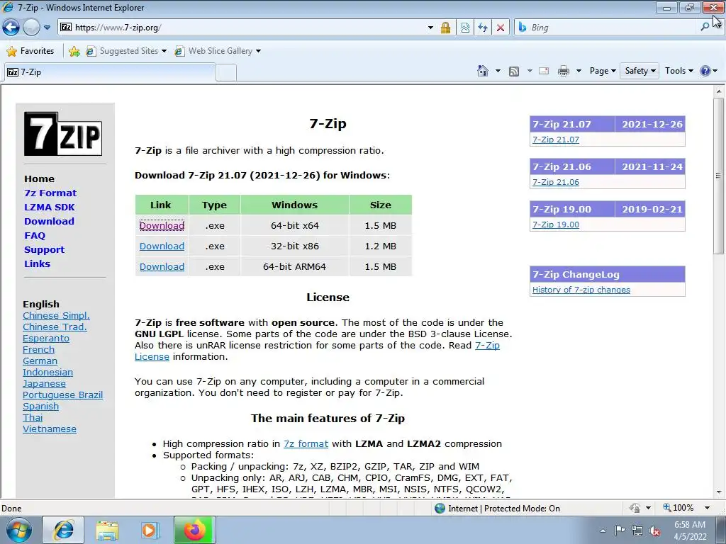This screenshot has width=726, height=544.
Task: Open the Support sidebar link
Action: pos(45,250)
